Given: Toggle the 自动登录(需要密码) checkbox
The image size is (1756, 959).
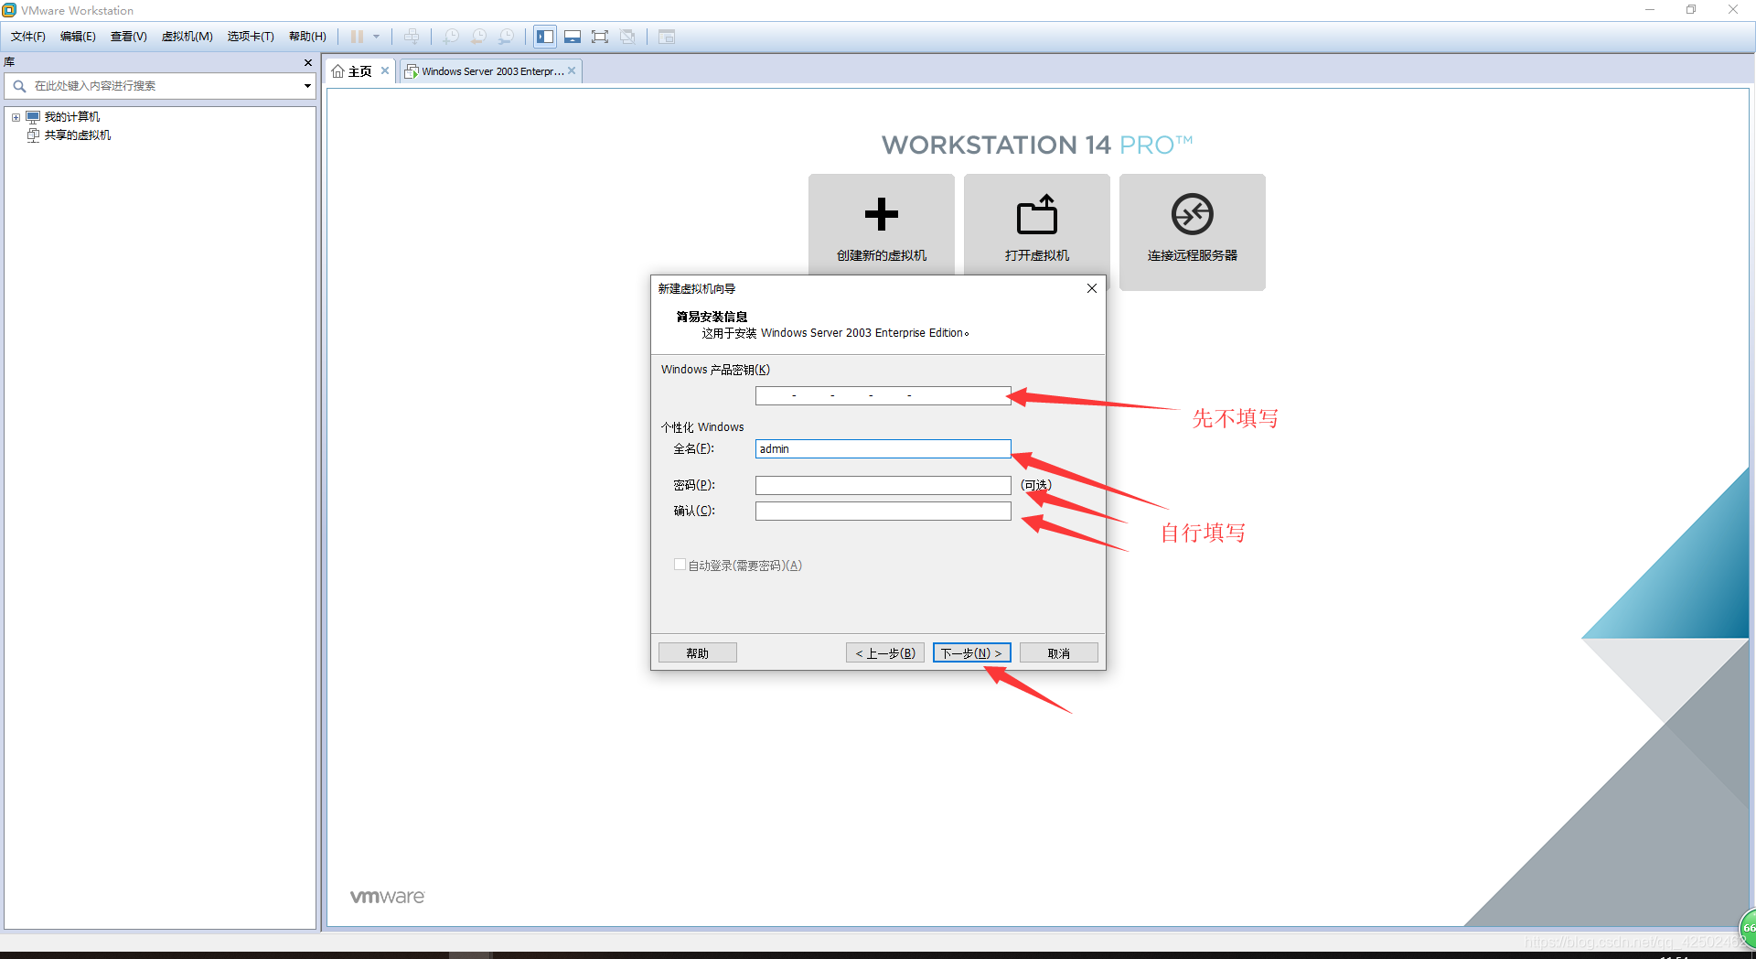Looking at the screenshot, I should click(680, 565).
